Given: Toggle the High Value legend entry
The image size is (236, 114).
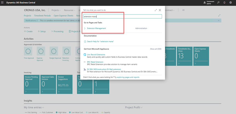Looking at the screenshot, I should click(x=61, y=112).
